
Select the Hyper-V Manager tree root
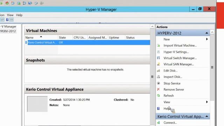point(8,27)
